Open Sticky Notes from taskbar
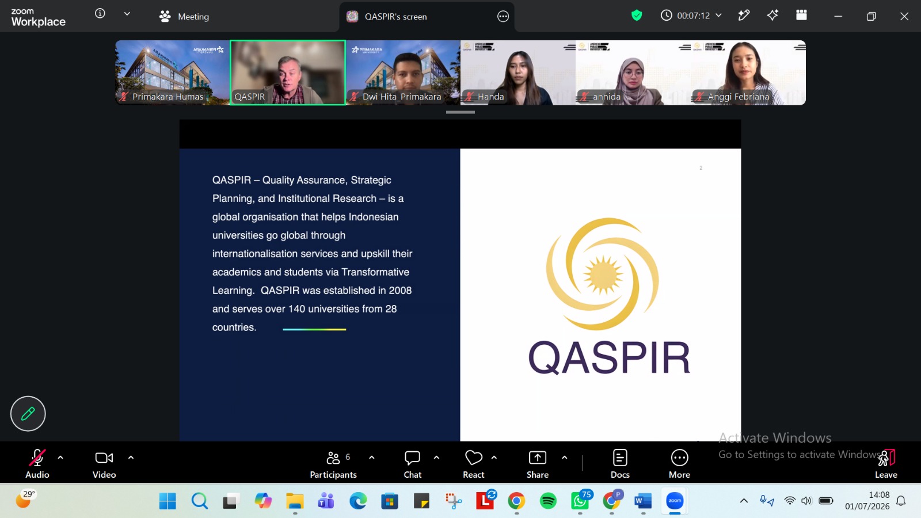Image resolution: width=921 pixels, height=518 pixels. tap(421, 501)
